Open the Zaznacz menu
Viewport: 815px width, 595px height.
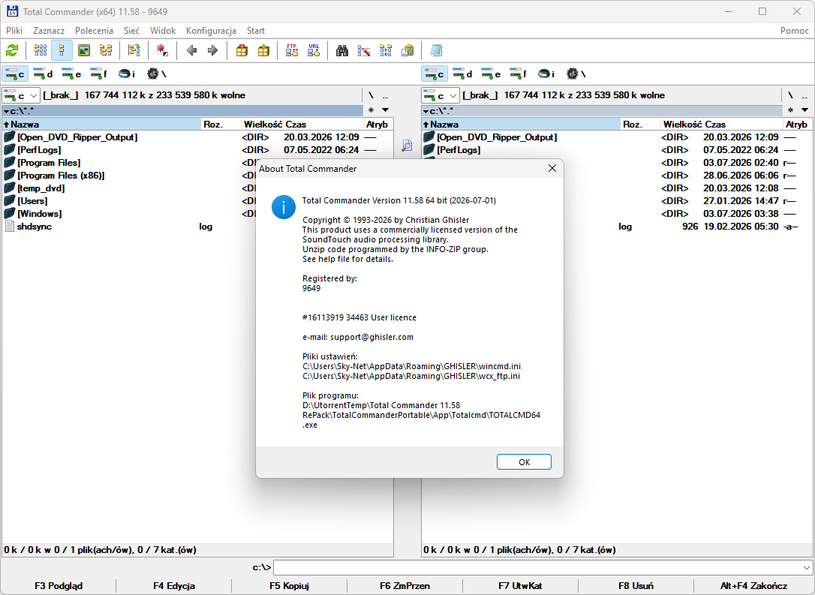pos(49,31)
